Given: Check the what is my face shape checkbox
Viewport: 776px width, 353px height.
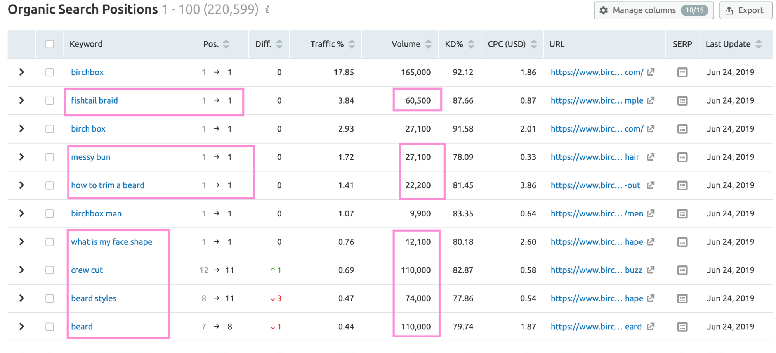Looking at the screenshot, I should pos(50,242).
